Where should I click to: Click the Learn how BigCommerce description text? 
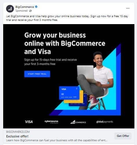pos(57,140)
